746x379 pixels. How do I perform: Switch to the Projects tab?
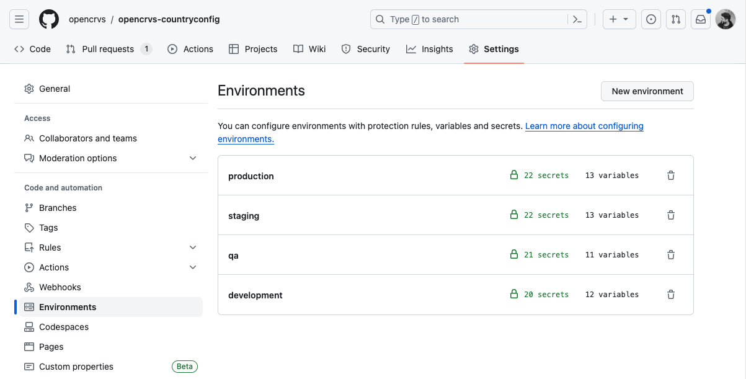253,49
